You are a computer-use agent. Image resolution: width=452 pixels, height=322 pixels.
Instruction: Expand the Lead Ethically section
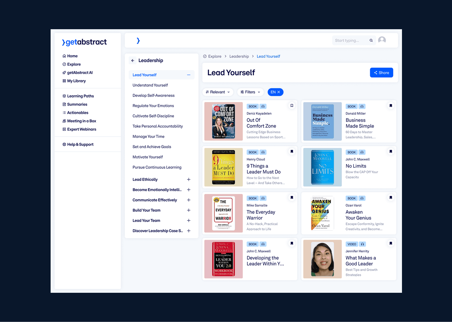(x=188, y=179)
